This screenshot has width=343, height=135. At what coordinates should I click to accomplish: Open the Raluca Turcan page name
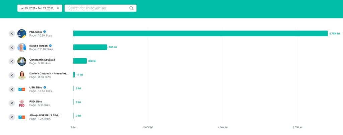[39, 46]
